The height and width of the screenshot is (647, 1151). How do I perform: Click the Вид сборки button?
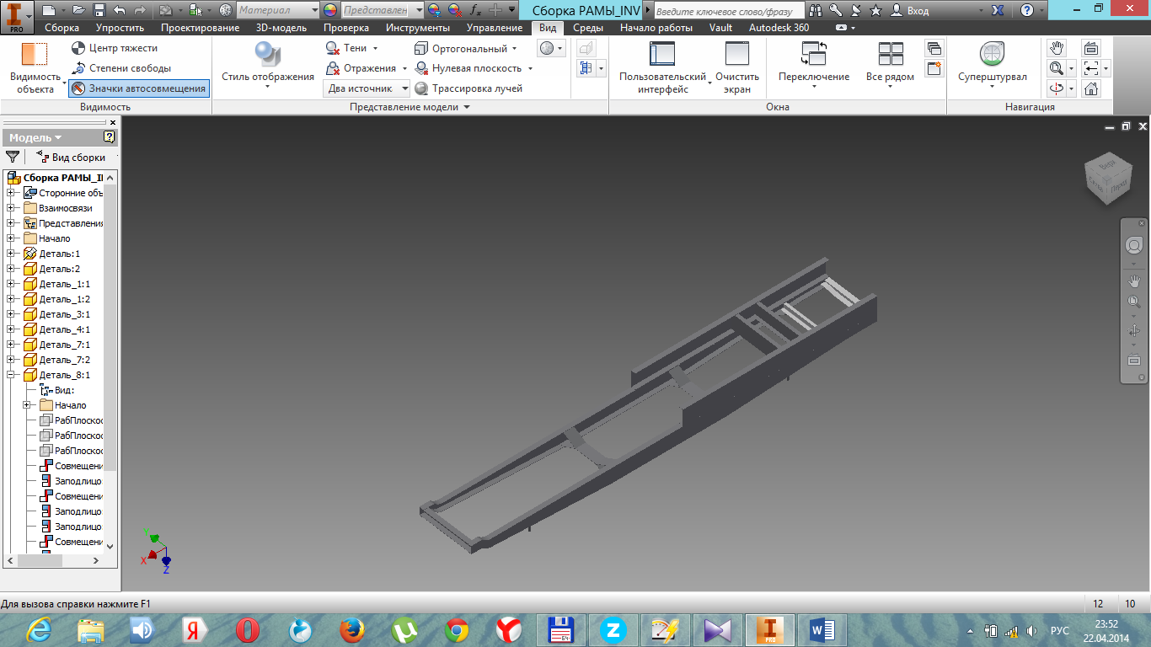[x=72, y=157]
